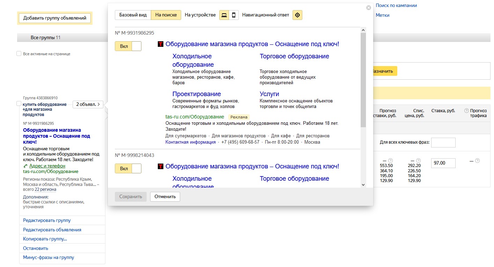Open Поиск по кампании link

click(x=396, y=6)
